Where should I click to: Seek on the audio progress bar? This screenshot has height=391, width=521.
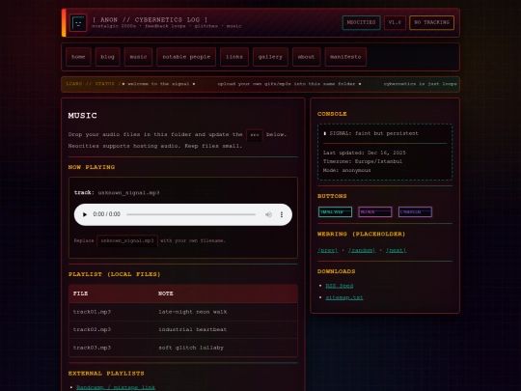(x=191, y=214)
